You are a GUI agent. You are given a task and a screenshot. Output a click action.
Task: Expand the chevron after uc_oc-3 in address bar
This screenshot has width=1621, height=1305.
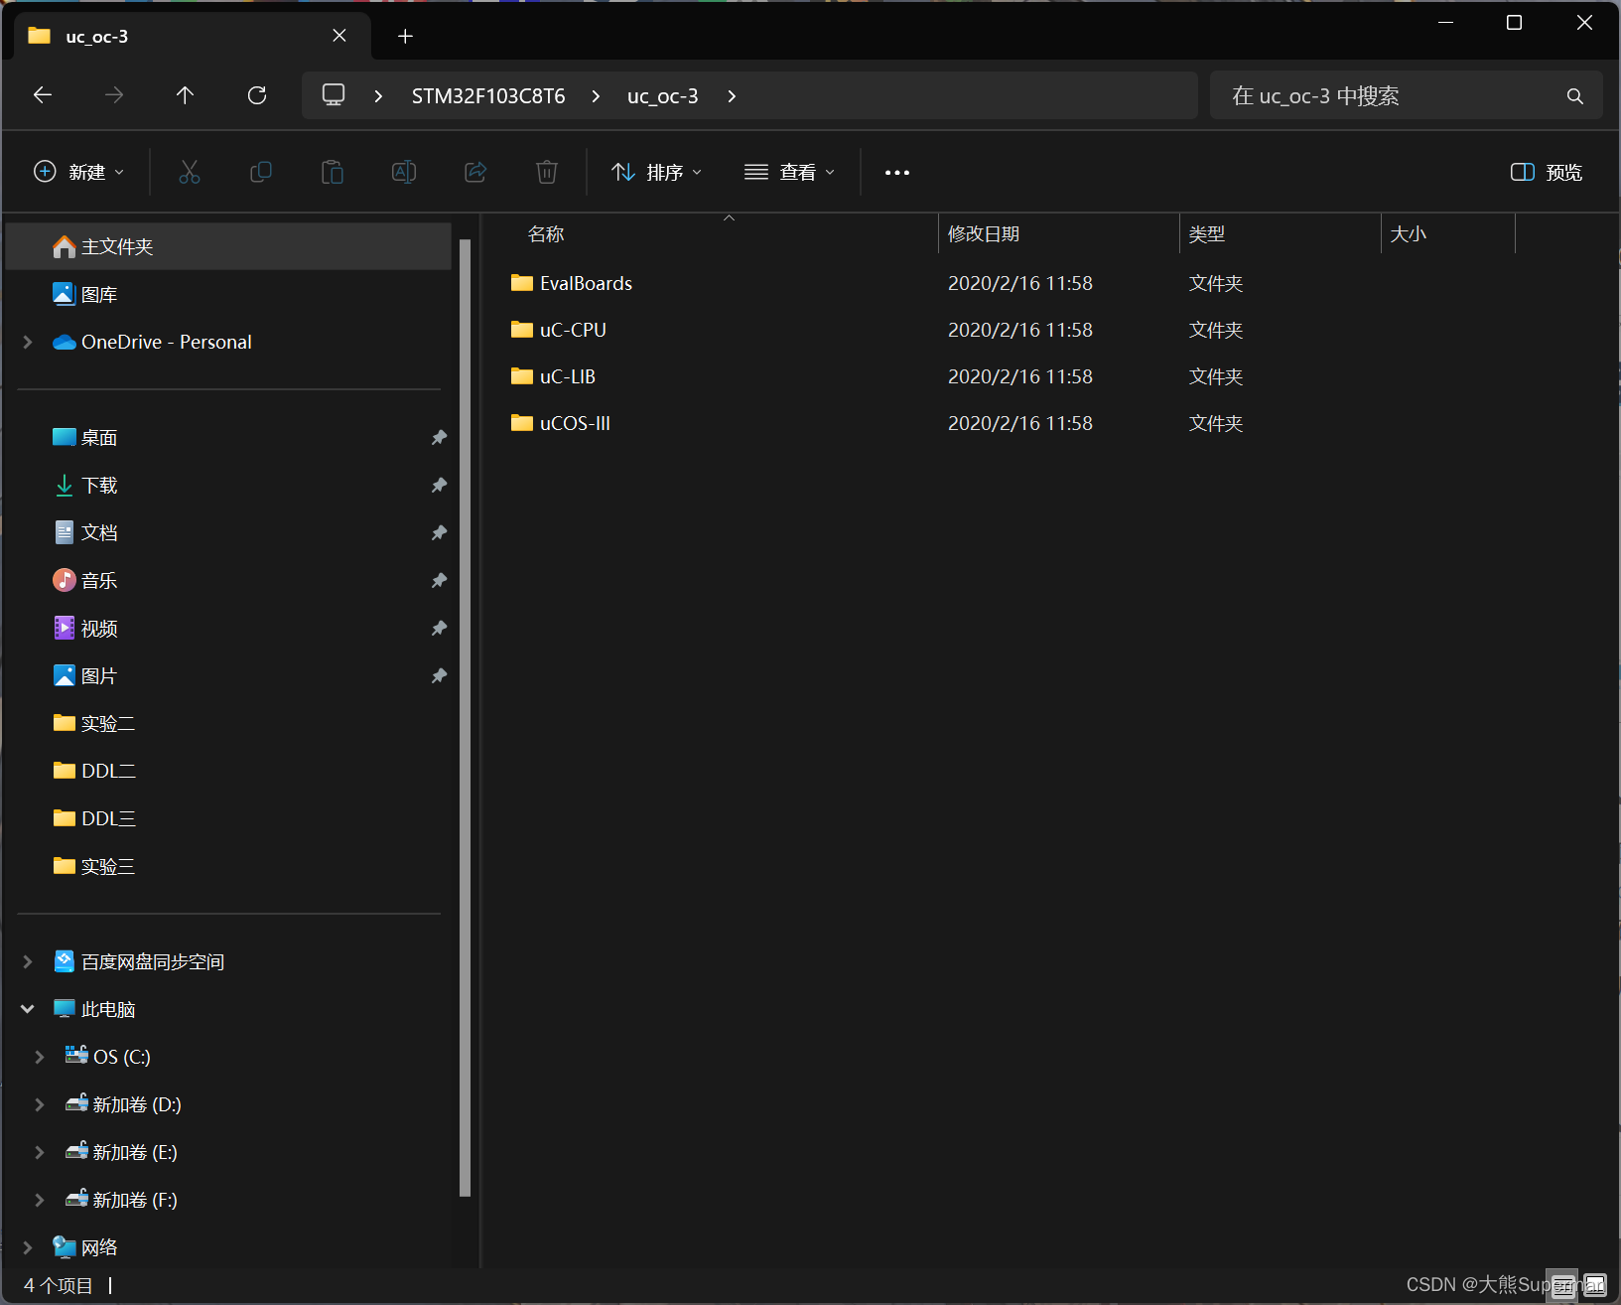[732, 96]
